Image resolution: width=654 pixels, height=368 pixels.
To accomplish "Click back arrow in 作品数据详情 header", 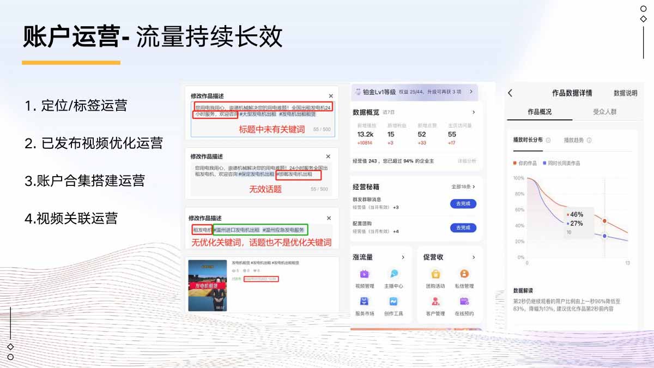I will click(510, 93).
